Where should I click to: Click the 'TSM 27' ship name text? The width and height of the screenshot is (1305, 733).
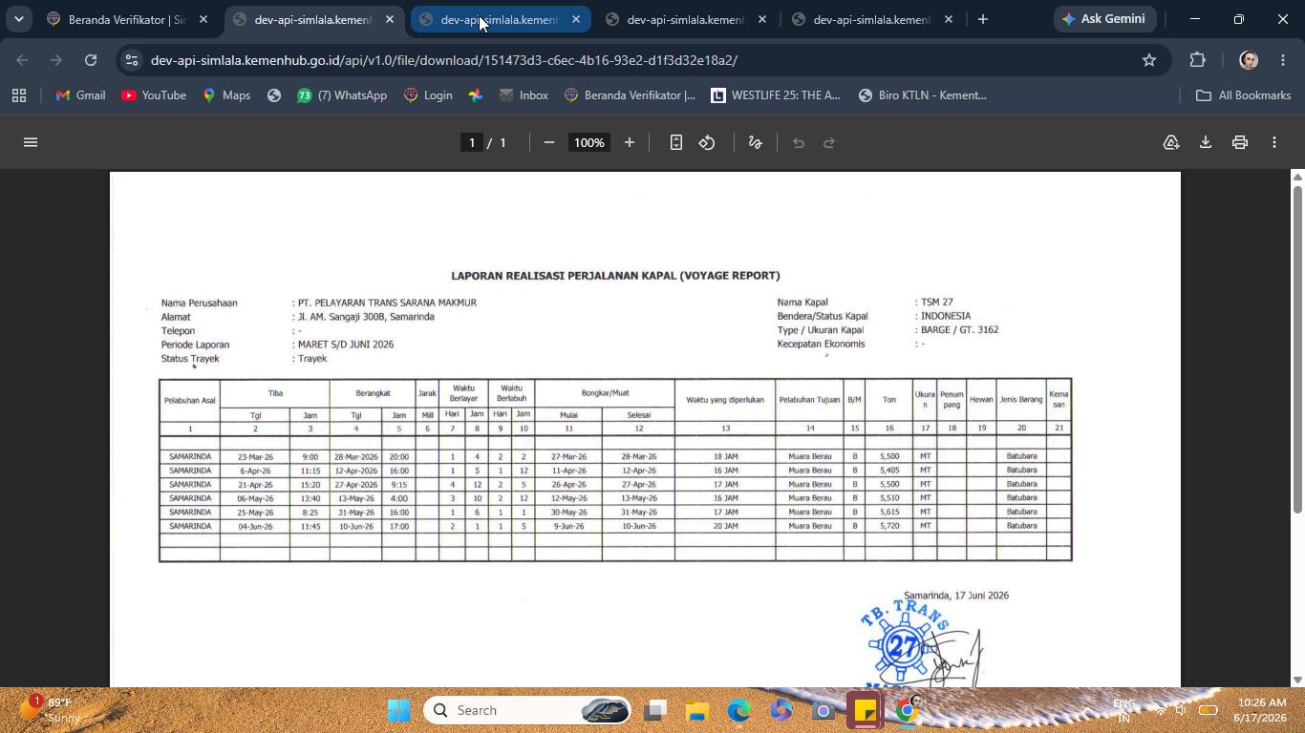pyautogui.click(x=936, y=303)
